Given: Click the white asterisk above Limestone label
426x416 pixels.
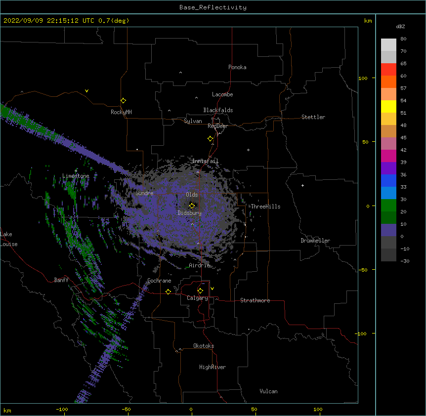Looking at the screenshot, I should click(76, 170).
